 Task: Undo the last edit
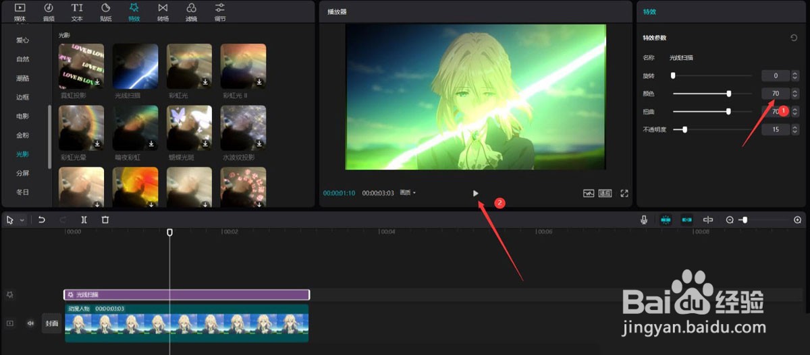tap(41, 220)
